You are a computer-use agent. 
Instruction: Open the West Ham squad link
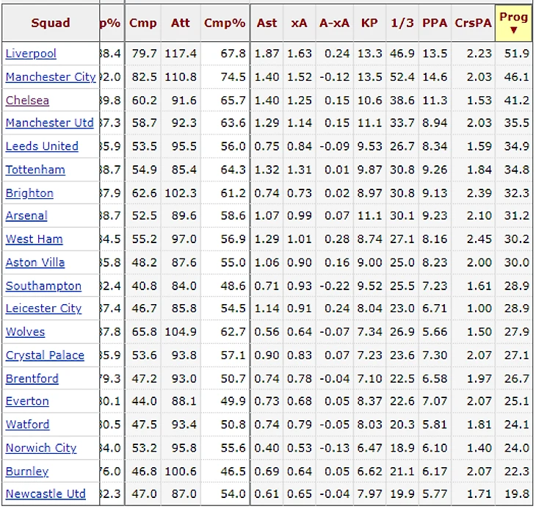click(x=35, y=239)
